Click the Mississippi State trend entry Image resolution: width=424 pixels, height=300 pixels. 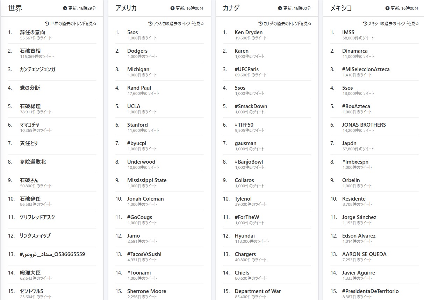(147, 180)
